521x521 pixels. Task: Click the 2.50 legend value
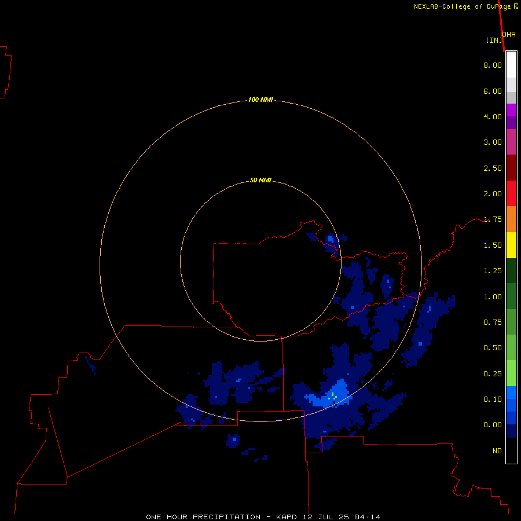[493, 168]
